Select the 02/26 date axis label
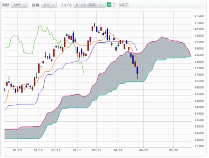The width and height of the screenshot is (209, 158). coord(56,150)
